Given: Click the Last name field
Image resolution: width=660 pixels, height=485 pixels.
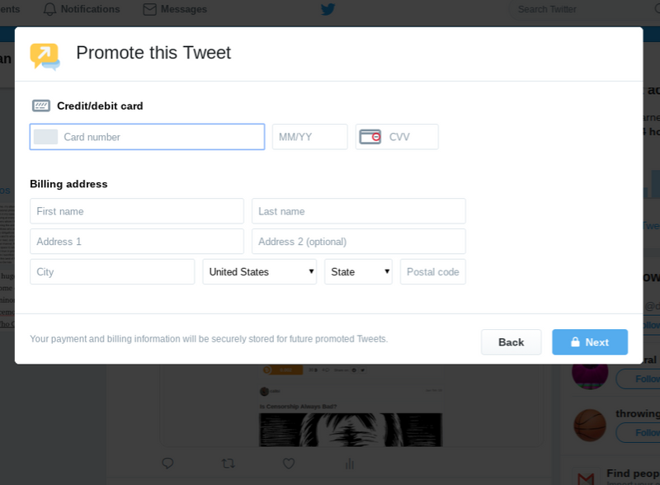Looking at the screenshot, I should (359, 211).
